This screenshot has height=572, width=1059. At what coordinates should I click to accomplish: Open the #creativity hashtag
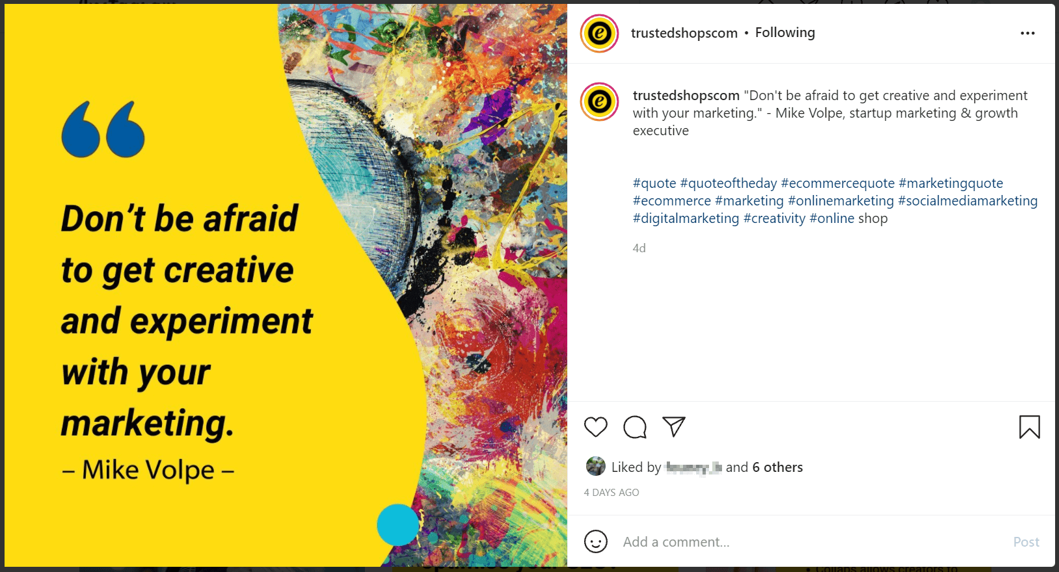774,218
